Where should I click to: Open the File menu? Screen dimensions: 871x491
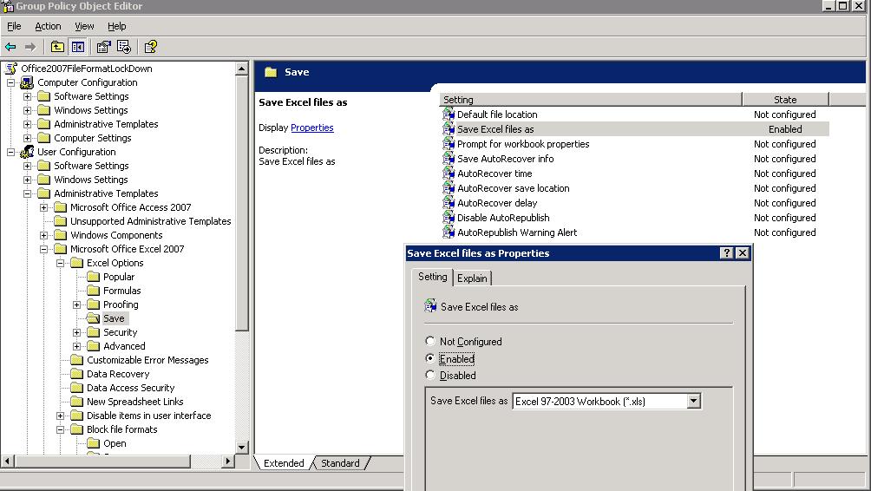[14, 26]
